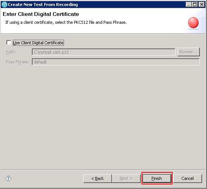Click the application icon in title bar
This screenshot has width=207, height=189.
tap(5, 5)
